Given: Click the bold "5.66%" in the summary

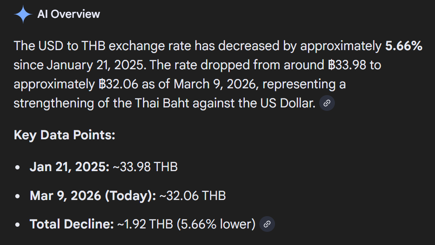Looking at the screenshot, I should 403,46.
